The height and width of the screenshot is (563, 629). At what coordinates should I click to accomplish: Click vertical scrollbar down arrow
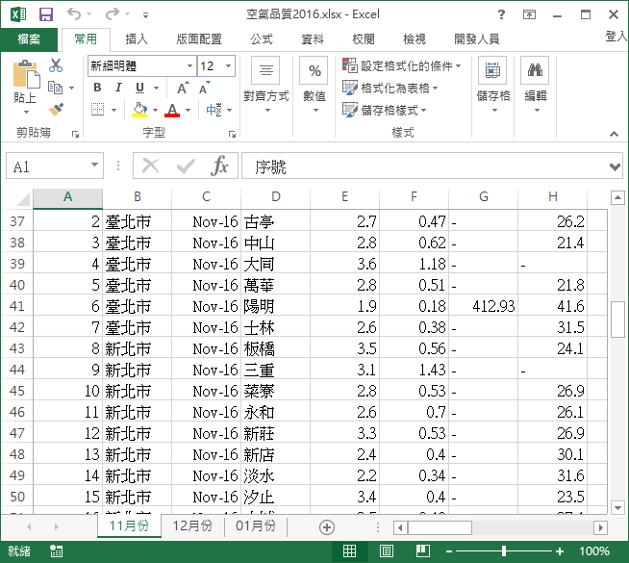click(x=617, y=507)
